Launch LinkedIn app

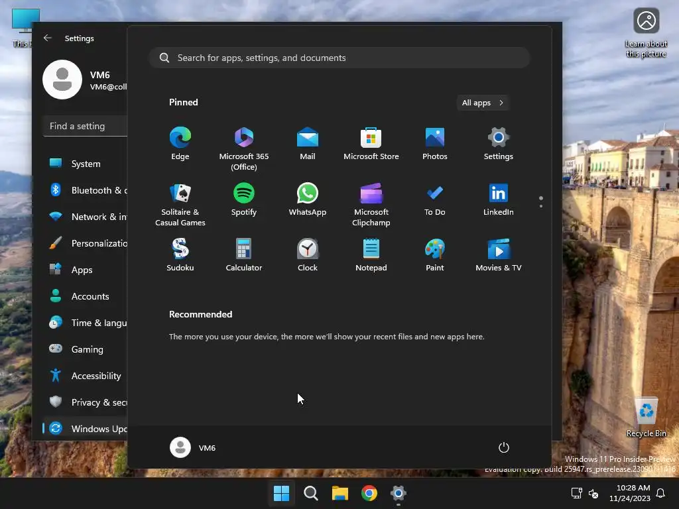[x=499, y=199]
